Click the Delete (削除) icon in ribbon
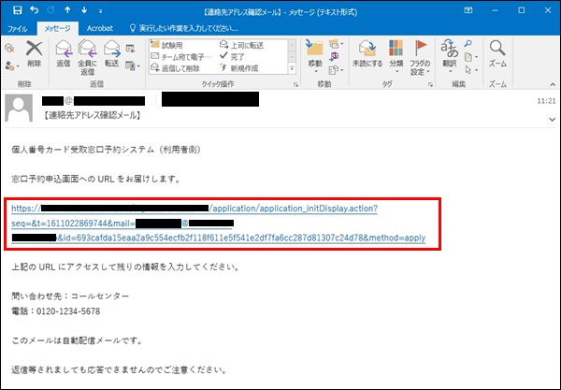 tap(35, 51)
